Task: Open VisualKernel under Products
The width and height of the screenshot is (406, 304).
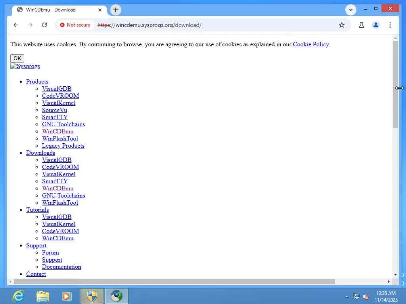Action: tap(59, 103)
